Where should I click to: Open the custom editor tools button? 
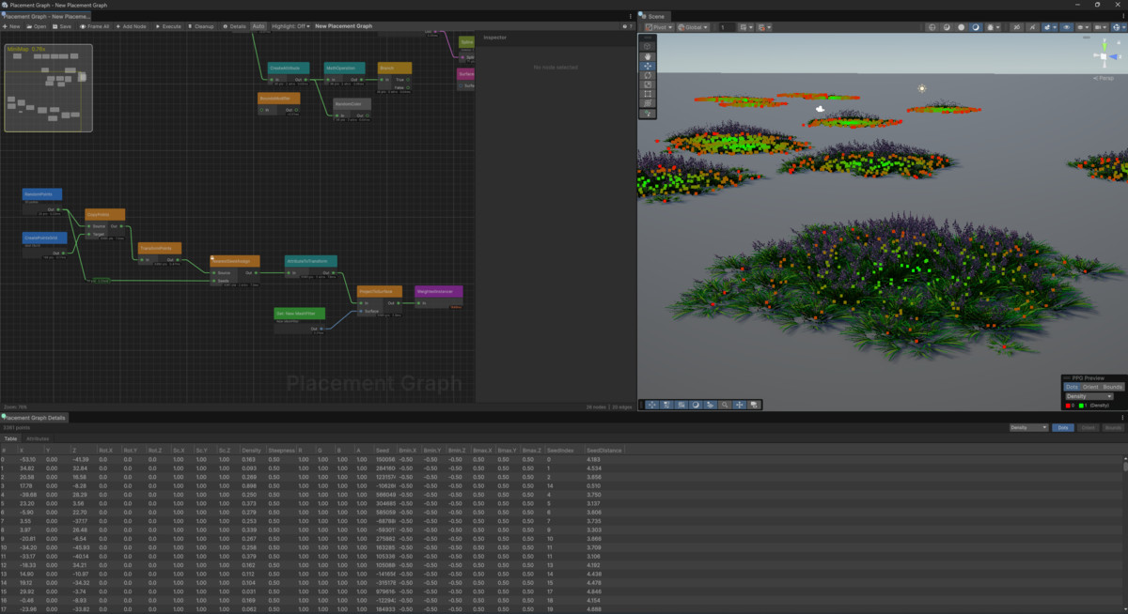coord(649,114)
